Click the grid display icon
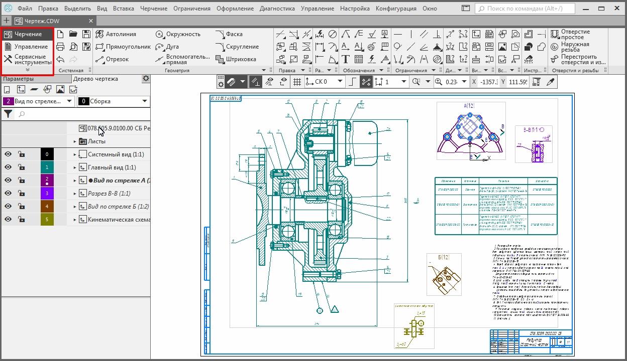 point(297,82)
